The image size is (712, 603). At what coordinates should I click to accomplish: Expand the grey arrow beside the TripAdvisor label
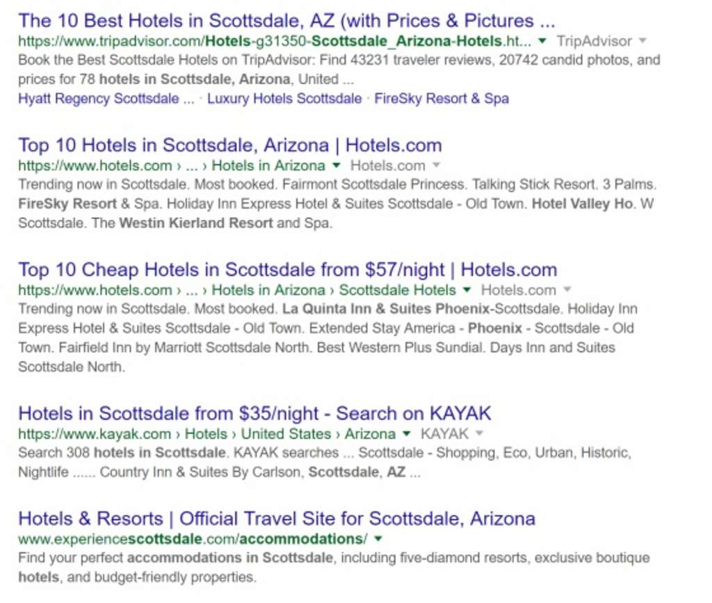pos(642,41)
